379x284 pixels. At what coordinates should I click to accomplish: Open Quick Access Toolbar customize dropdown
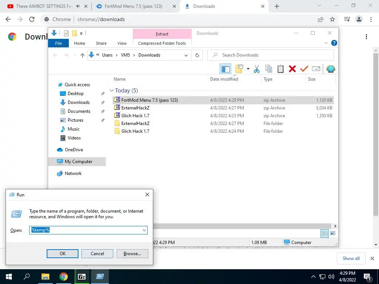pos(81,34)
